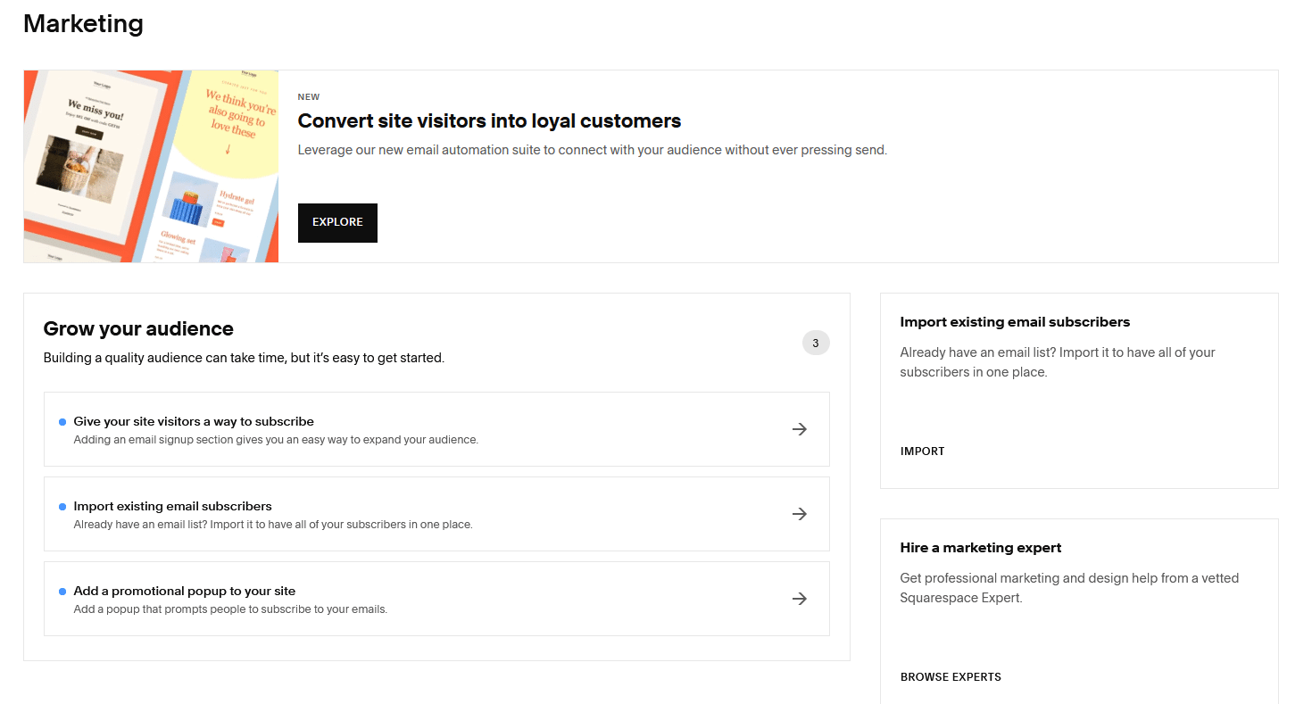Click the NEW label above banner heading

coord(309,97)
